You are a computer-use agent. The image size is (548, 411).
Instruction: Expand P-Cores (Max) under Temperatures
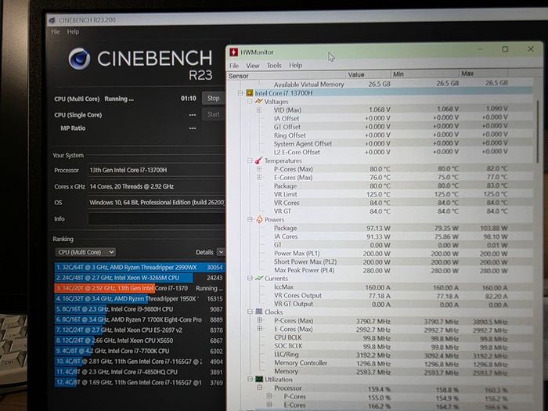coord(259,169)
